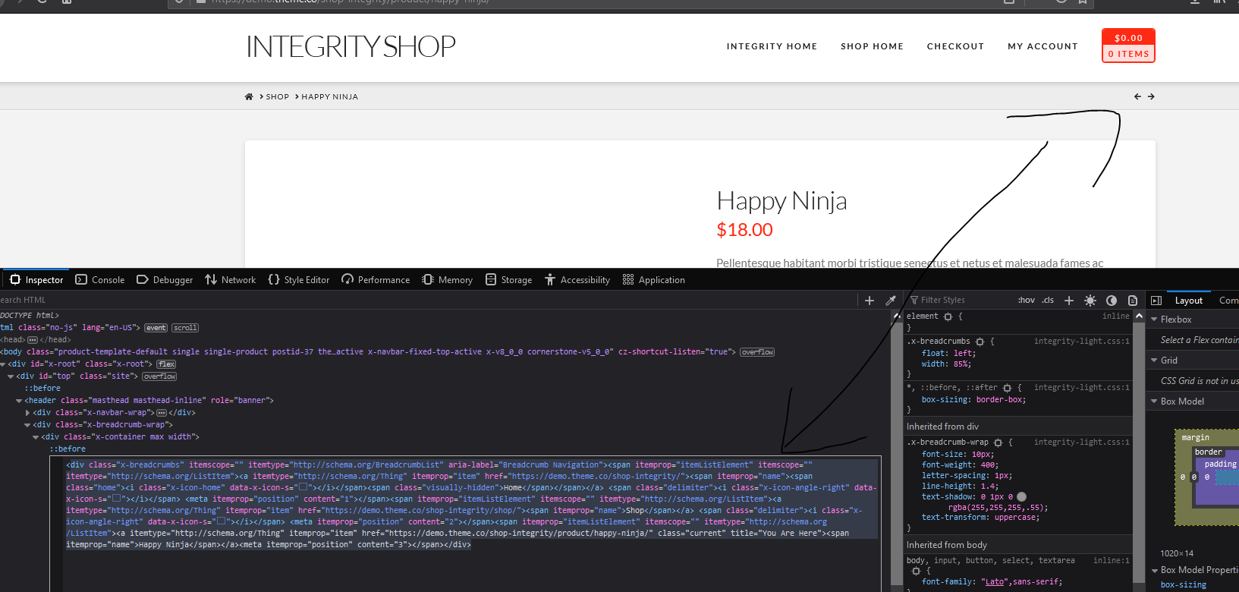Open the Shop Home nav link
Image resolution: width=1239 pixels, height=592 pixels.
(x=872, y=46)
